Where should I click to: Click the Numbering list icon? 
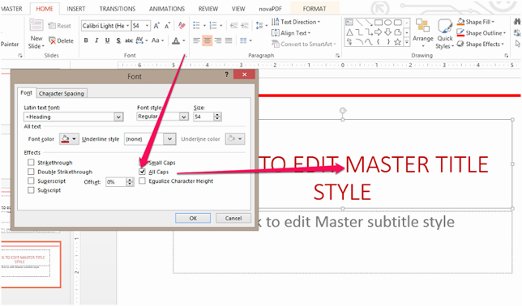(213, 26)
